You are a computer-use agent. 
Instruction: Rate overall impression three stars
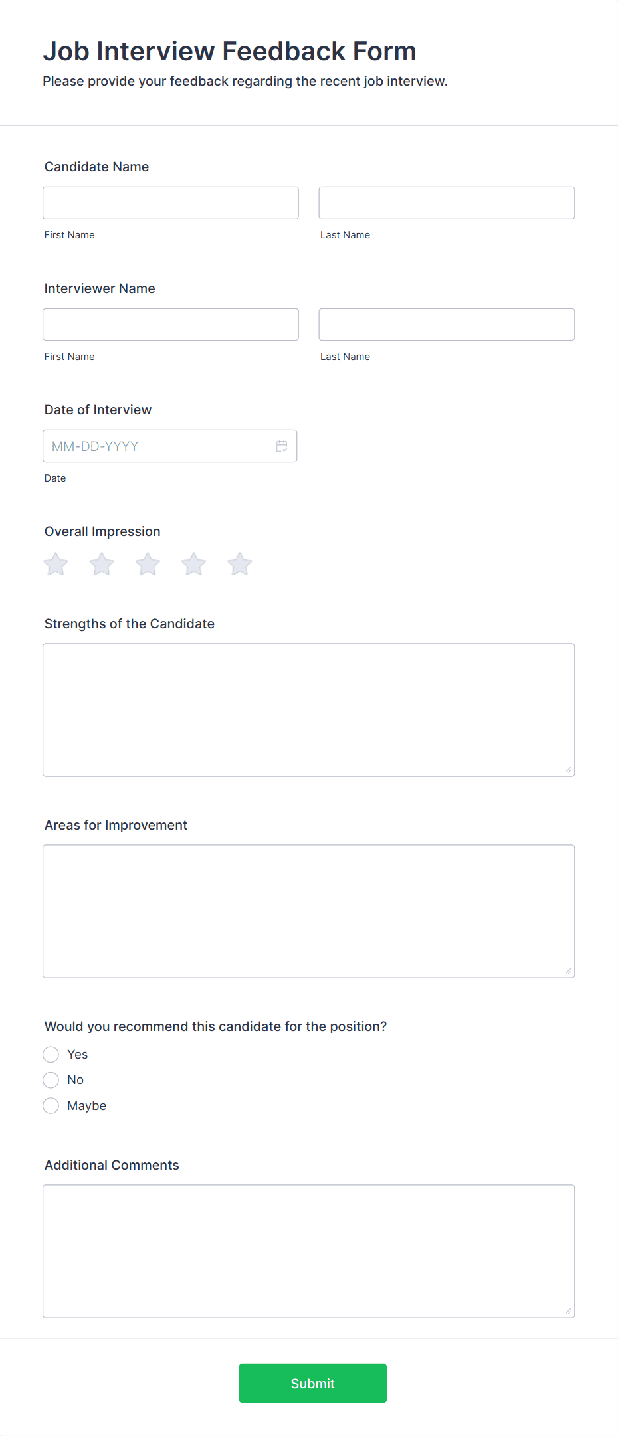click(148, 564)
